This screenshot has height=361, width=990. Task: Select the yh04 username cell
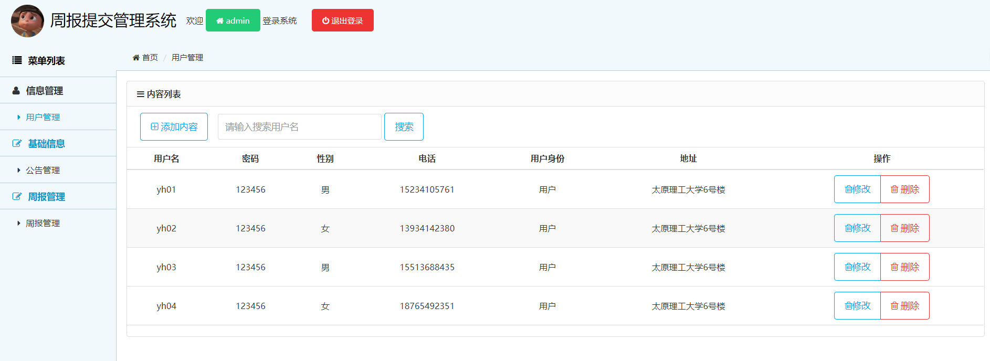[166, 306]
